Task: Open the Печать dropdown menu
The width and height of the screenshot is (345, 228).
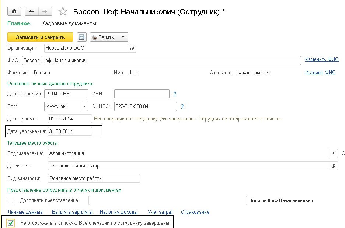Action: pyautogui.click(x=109, y=37)
